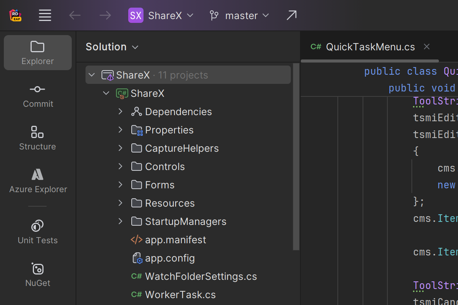Click the app.config file icon
458x305 pixels.
point(137,258)
